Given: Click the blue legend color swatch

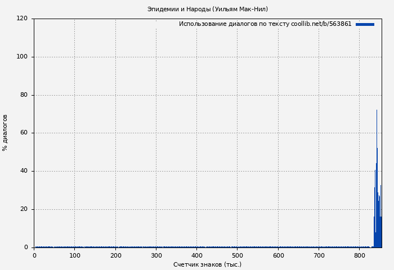Looking at the screenshot, I should coord(365,24).
